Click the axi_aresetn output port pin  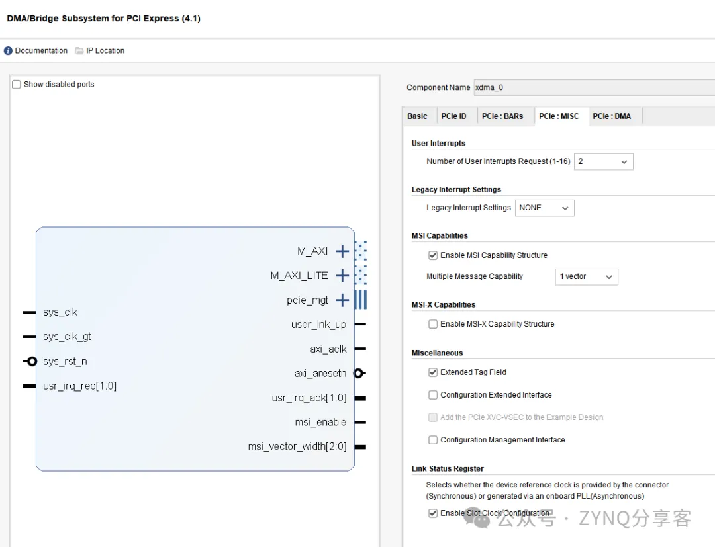pyautogui.click(x=359, y=373)
